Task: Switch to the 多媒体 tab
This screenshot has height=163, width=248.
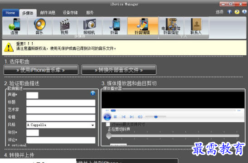Action: point(28,13)
